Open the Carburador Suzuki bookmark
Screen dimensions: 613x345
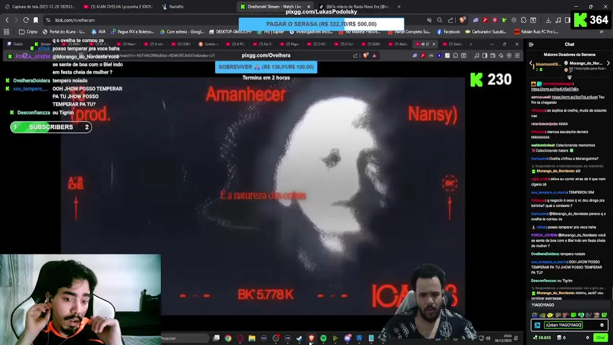tap(485, 32)
